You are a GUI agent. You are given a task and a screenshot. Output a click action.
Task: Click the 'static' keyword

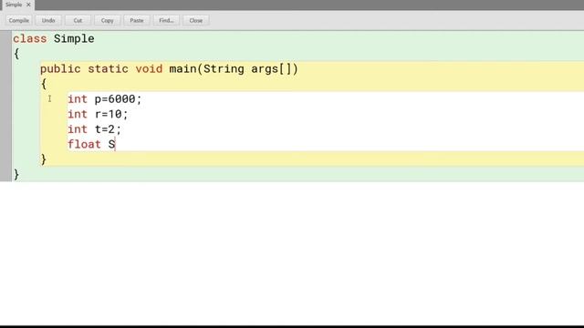[x=108, y=69]
